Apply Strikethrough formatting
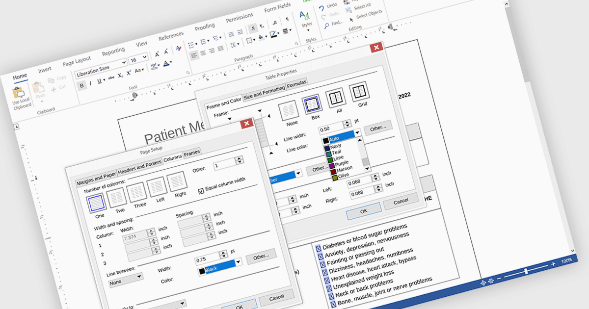This screenshot has height=309, width=589. [112, 77]
